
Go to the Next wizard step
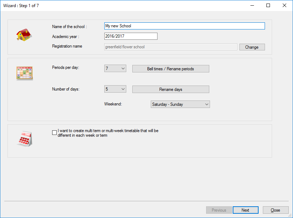[245, 210]
